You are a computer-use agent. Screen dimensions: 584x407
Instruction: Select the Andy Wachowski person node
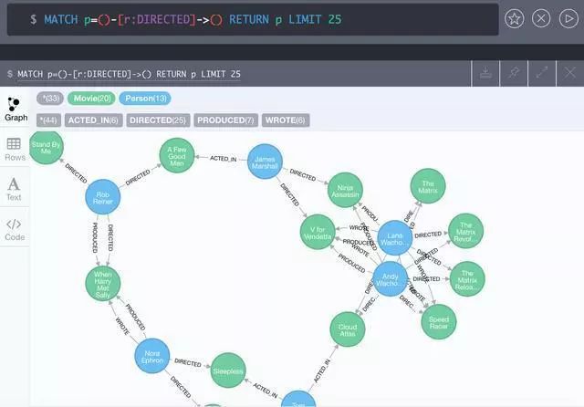point(390,279)
